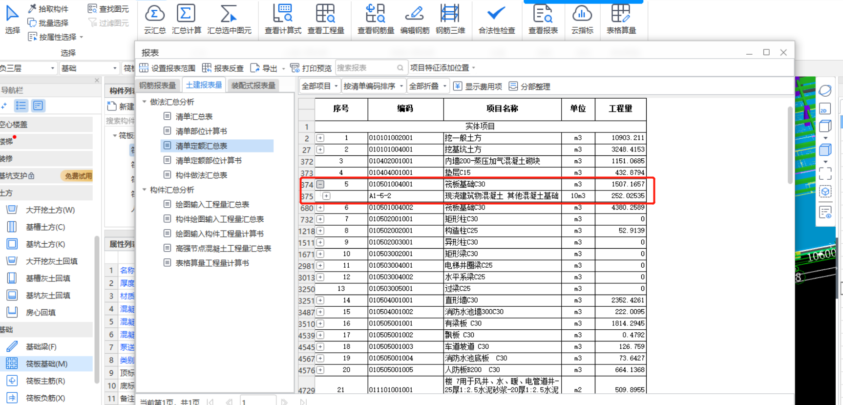This screenshot has height=405, width=843.
Task: Open 查看工程量 view quantities tool
Action: tap(326, 20)
